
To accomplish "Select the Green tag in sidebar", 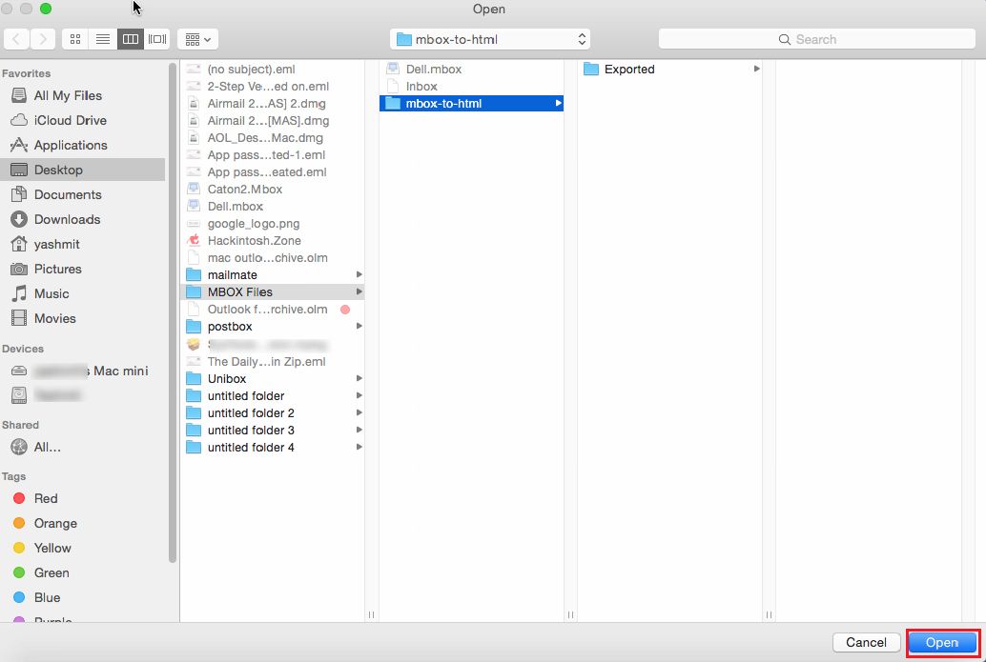I will pos(51,572).
